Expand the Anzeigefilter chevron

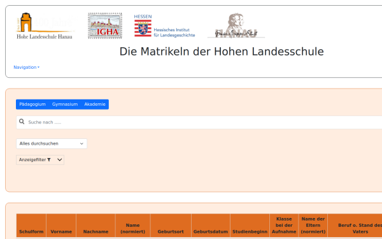(60, 160)
